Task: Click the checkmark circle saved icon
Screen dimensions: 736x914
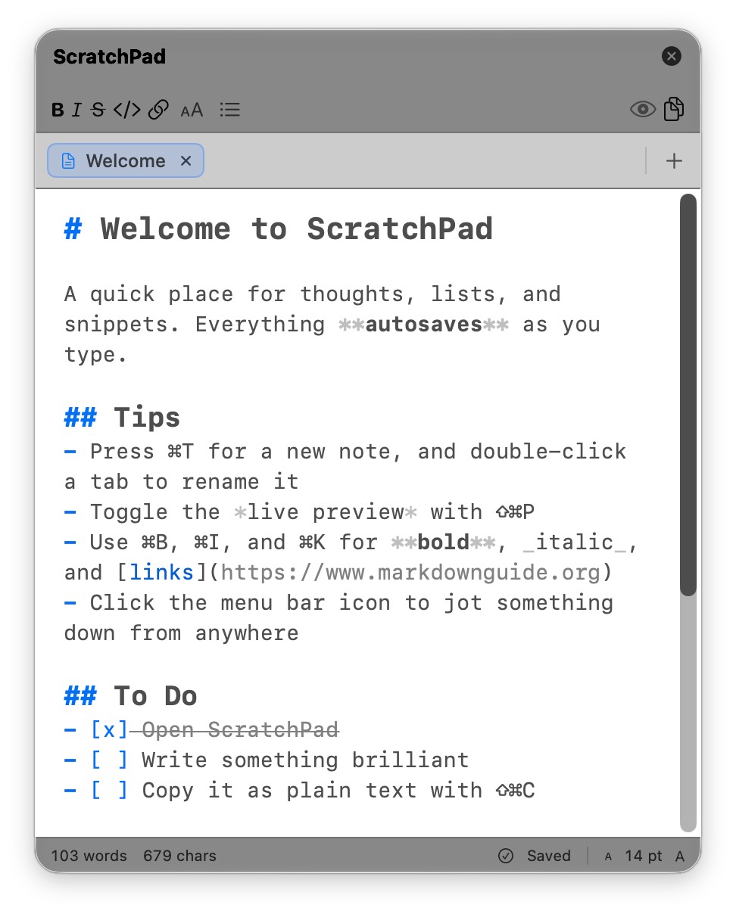Action: click(506, 856)
